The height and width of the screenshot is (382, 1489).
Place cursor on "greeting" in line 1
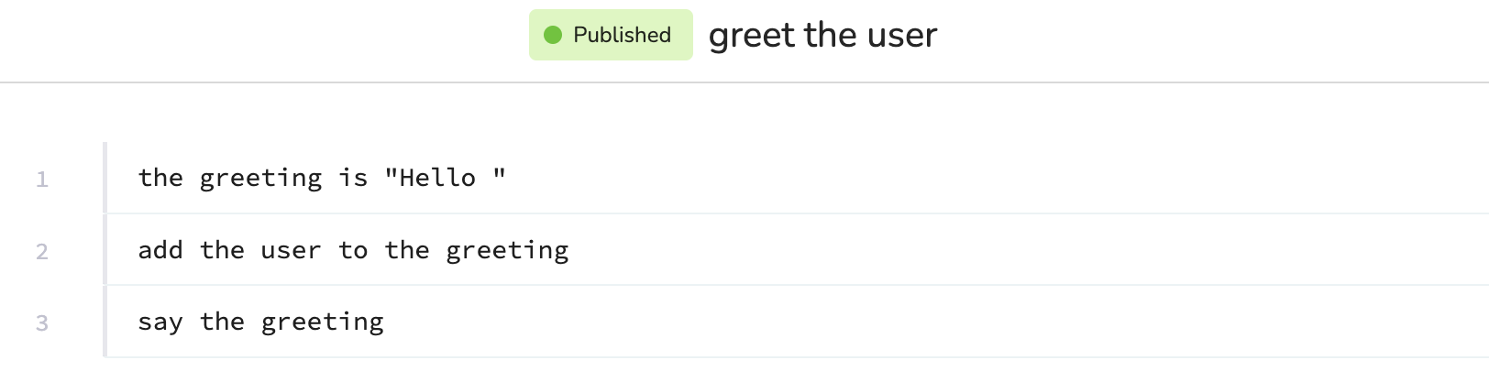pyautogui.click(x=260, y=178)
